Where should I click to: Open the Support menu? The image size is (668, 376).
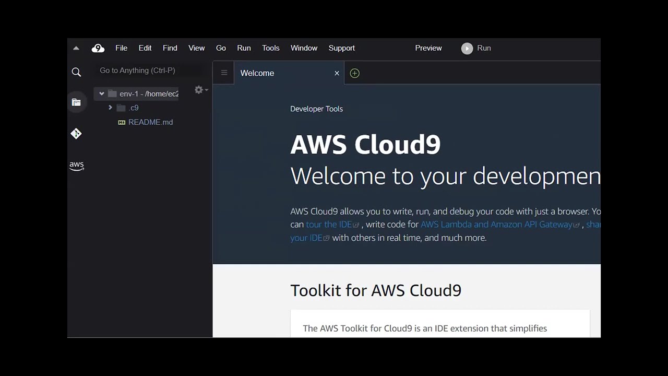(342, 48)
